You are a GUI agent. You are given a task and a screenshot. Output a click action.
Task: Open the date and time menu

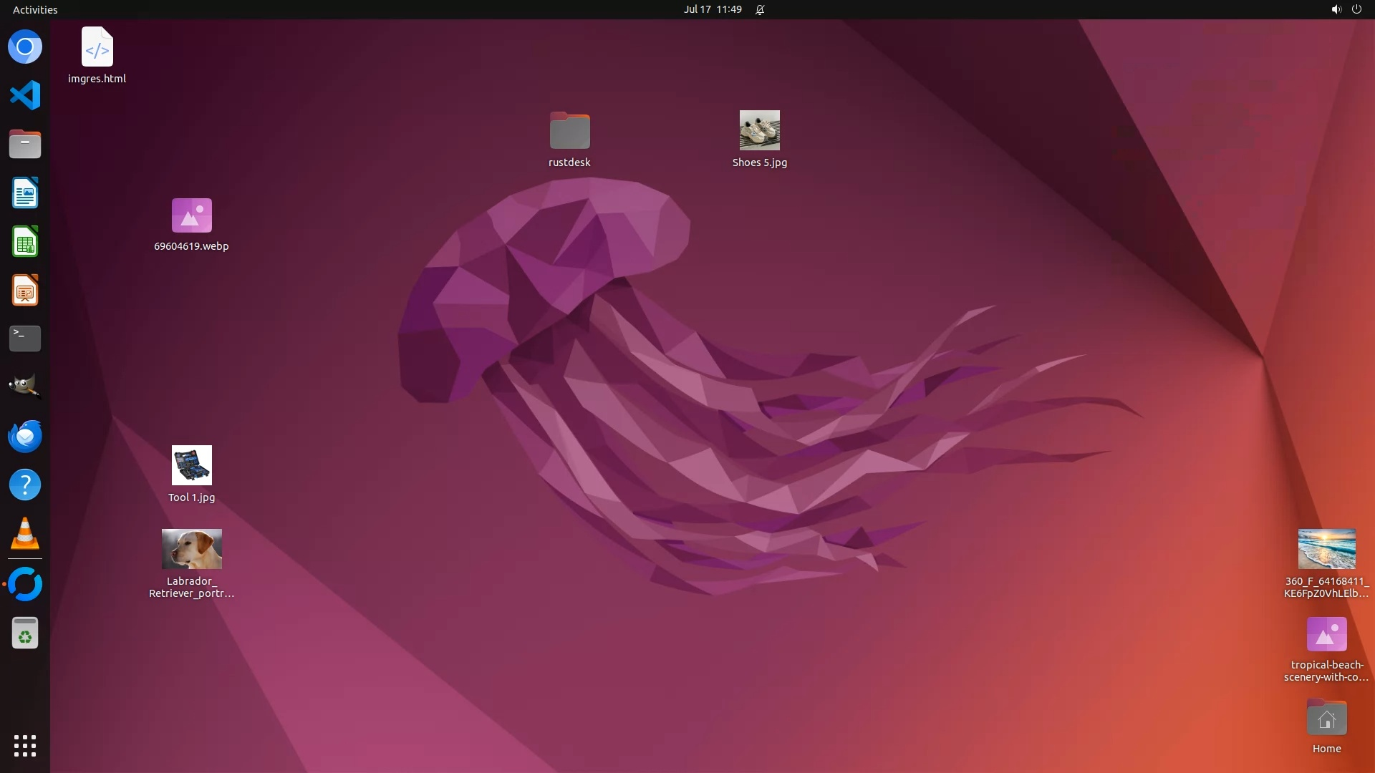point(712,9)
